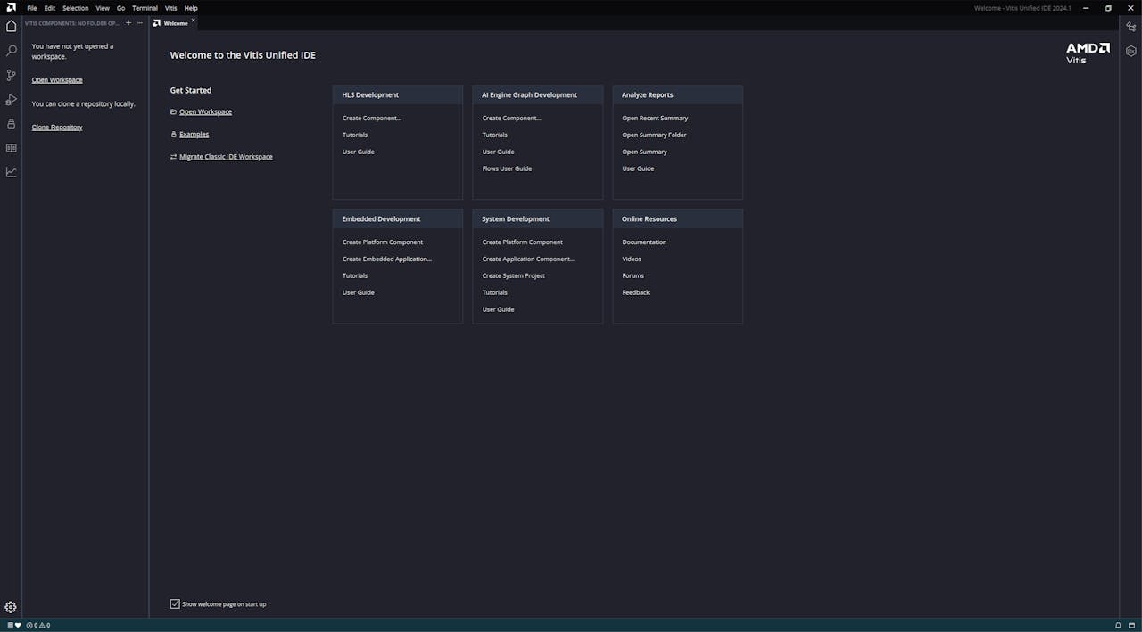The height and width of the screenshot is (632, 1142).
Task: Click Open Recent Summary in Analyze Reports
Action: [655, 119]
